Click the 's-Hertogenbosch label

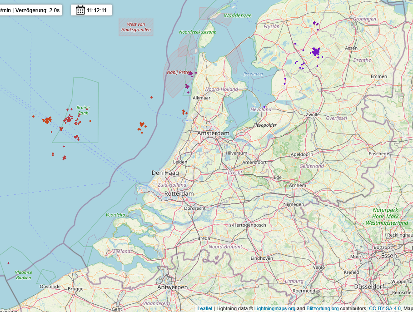click(x=247, y=225)
